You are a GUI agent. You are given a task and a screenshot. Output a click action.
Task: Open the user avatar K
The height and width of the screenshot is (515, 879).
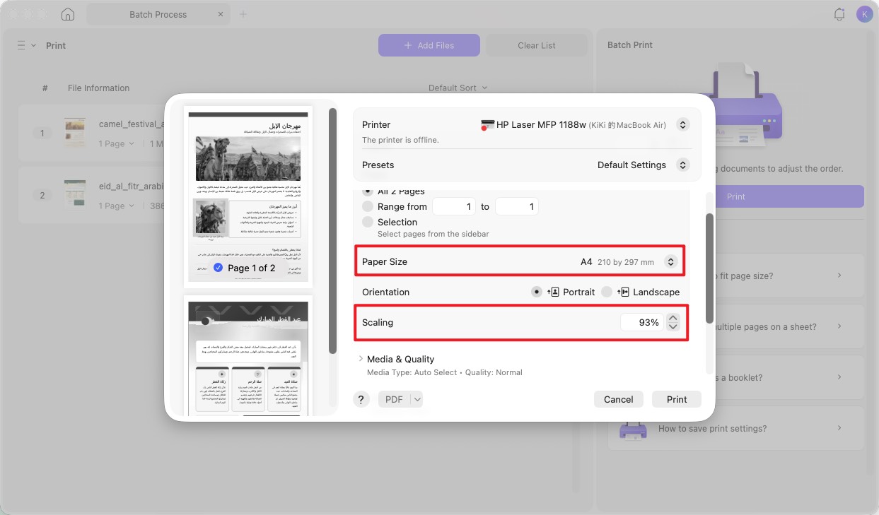pos(863,14)
